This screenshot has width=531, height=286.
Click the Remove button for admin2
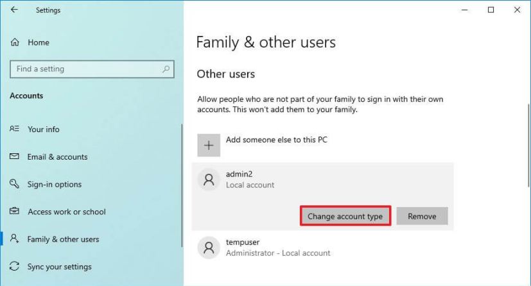(422, 216)
